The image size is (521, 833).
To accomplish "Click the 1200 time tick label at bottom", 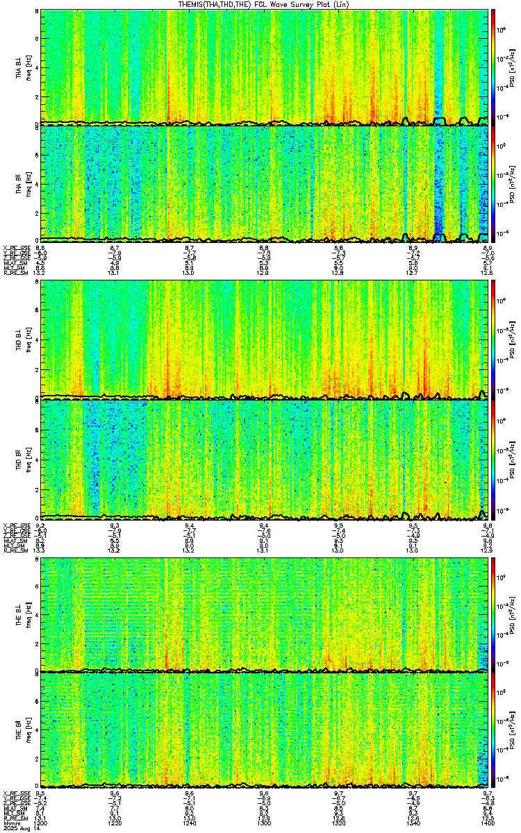I will (x=41, y=824).
